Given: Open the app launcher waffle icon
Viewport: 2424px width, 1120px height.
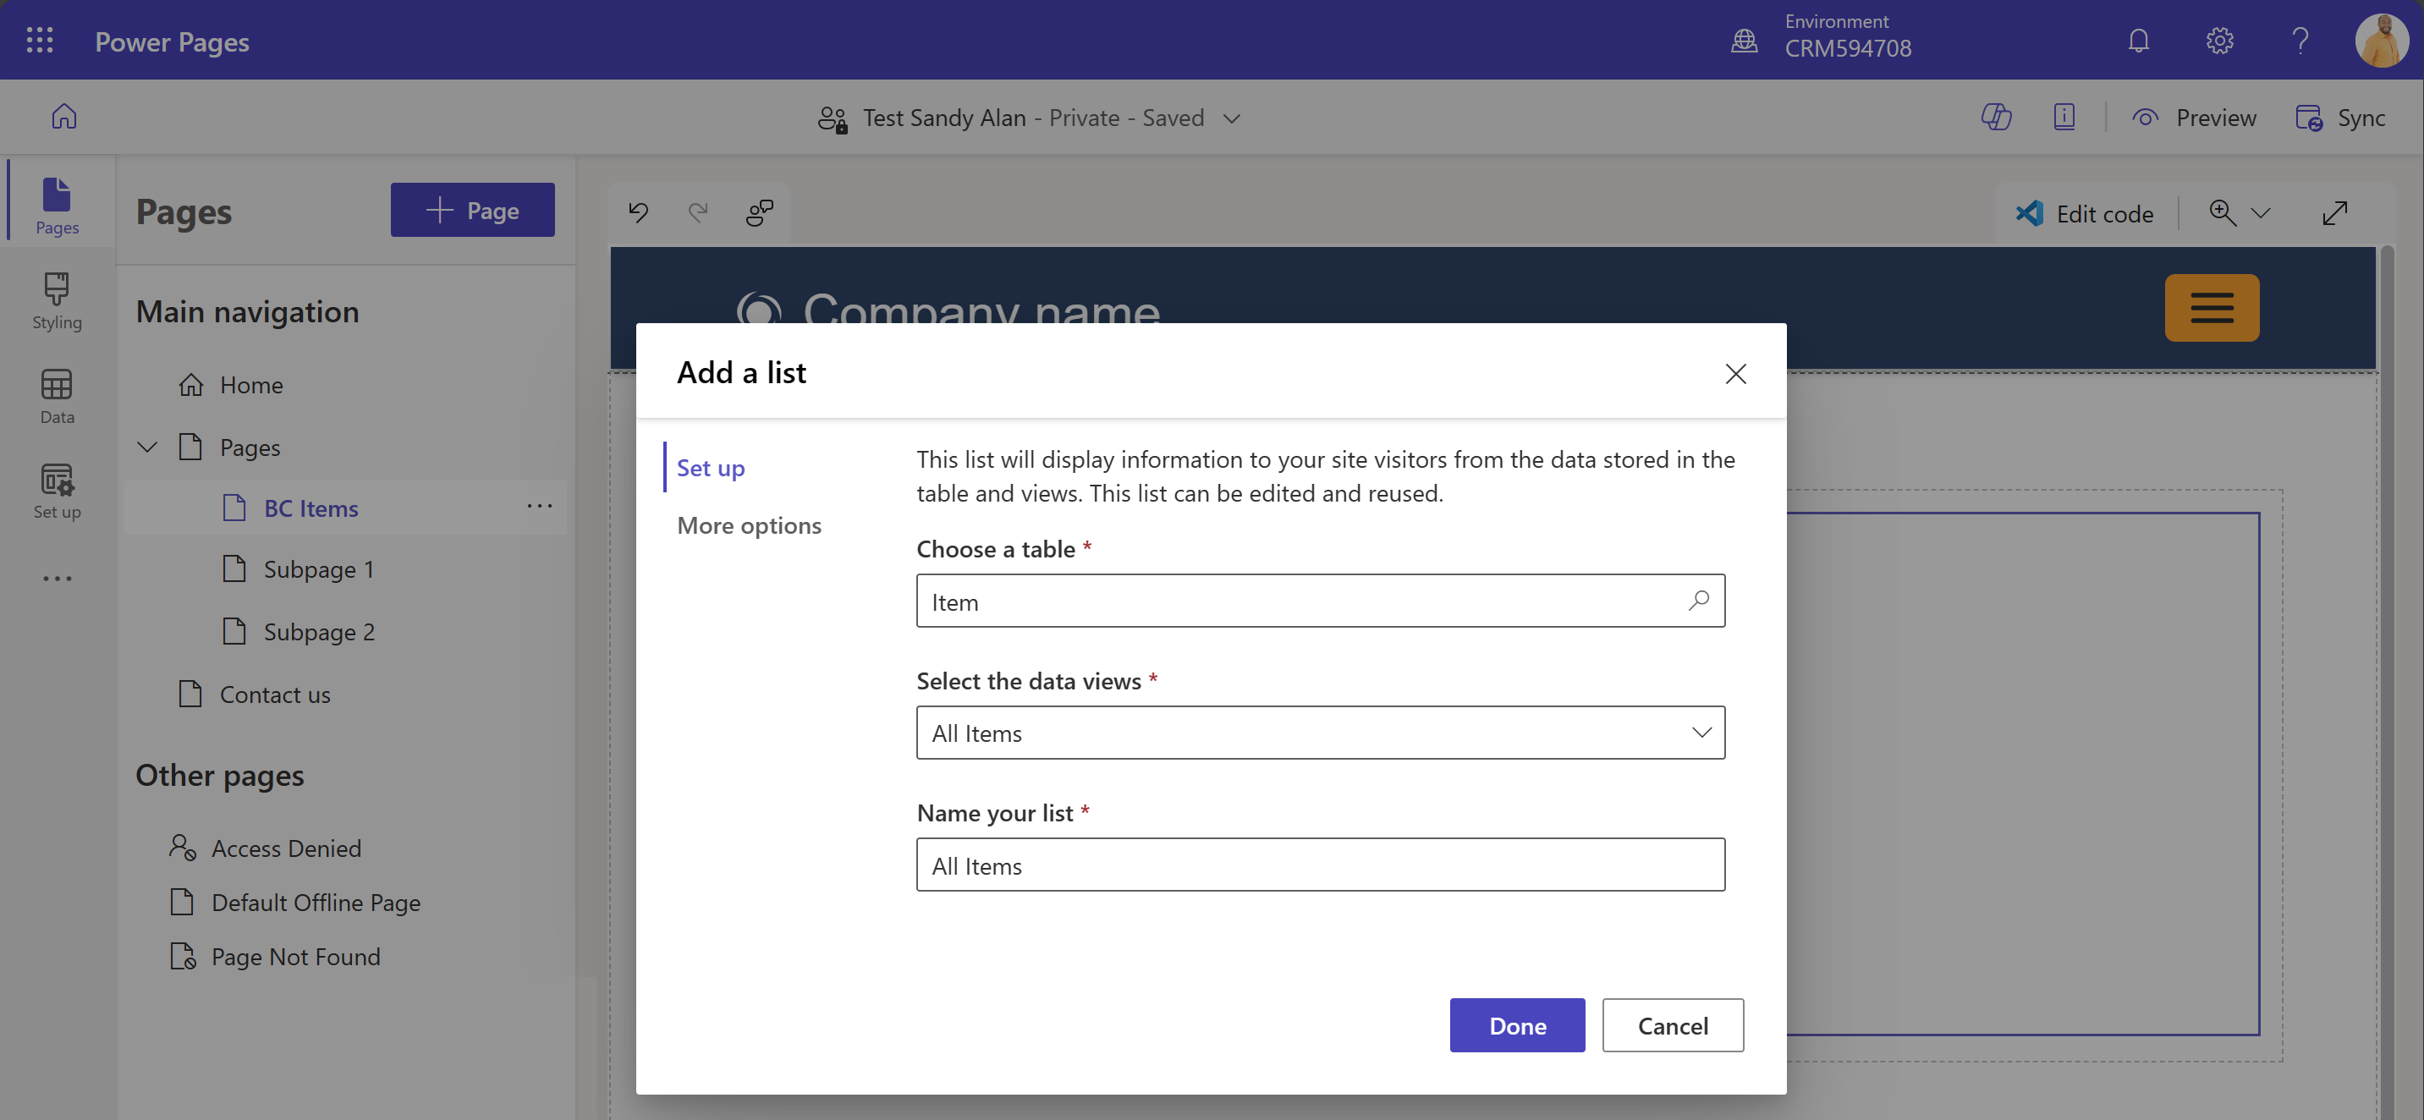Looking at the screenshot, I should 40,41.
